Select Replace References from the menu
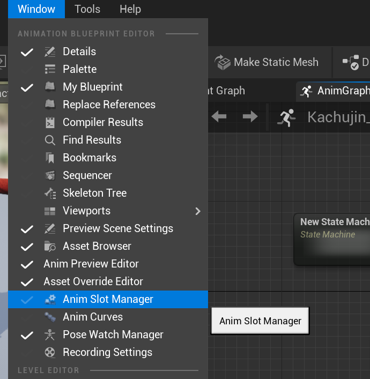This screenshot has height=379, width=370. [109, 105]
